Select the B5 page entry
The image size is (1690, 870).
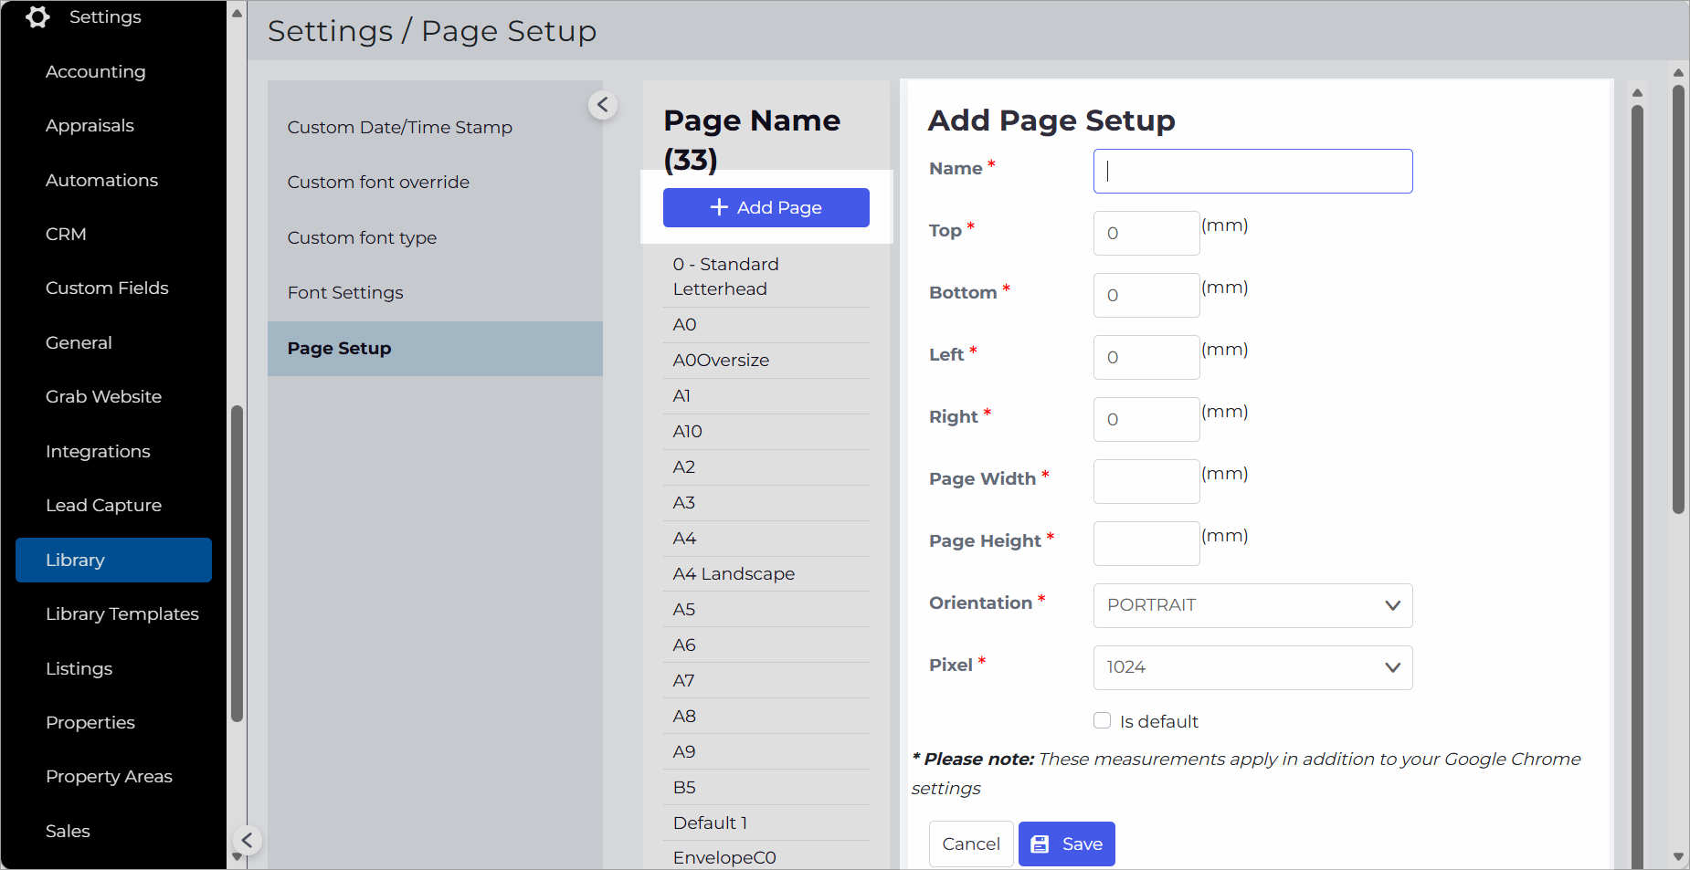click(766, 788)
